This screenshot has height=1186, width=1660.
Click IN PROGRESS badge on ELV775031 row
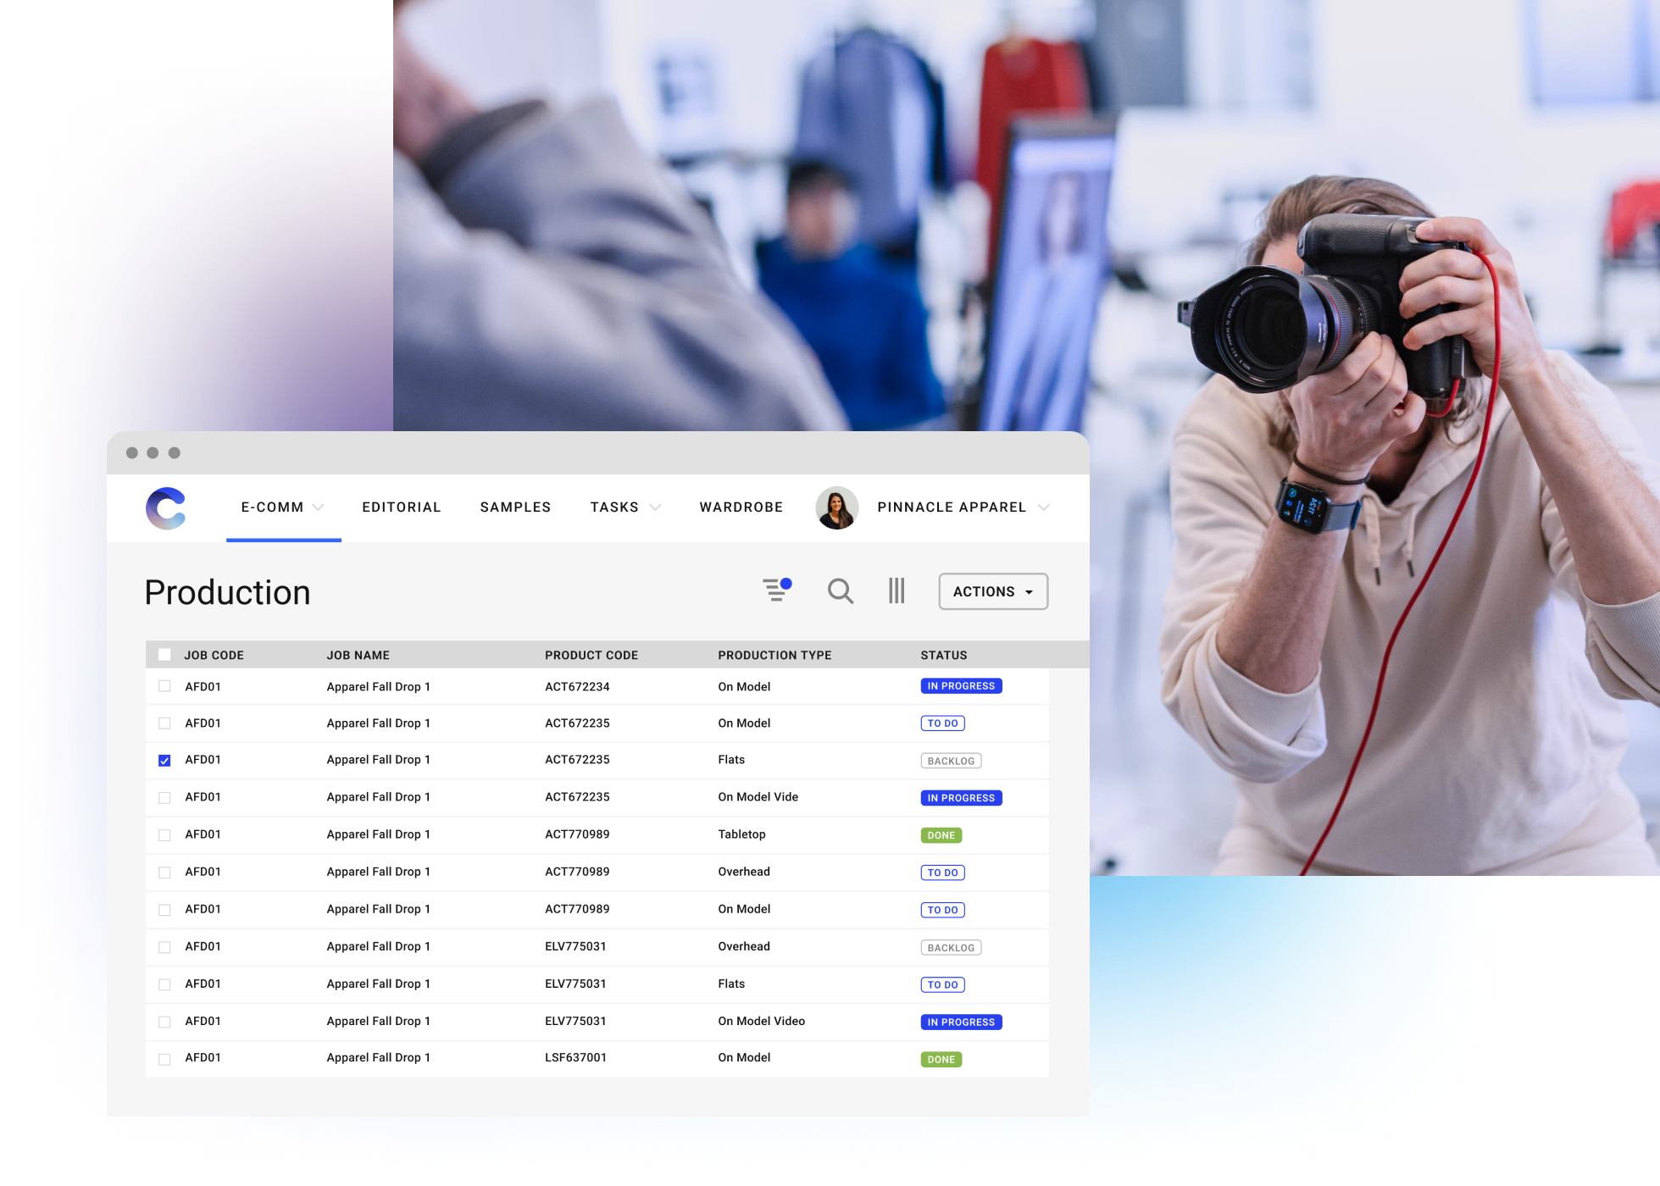point(961,1022)
